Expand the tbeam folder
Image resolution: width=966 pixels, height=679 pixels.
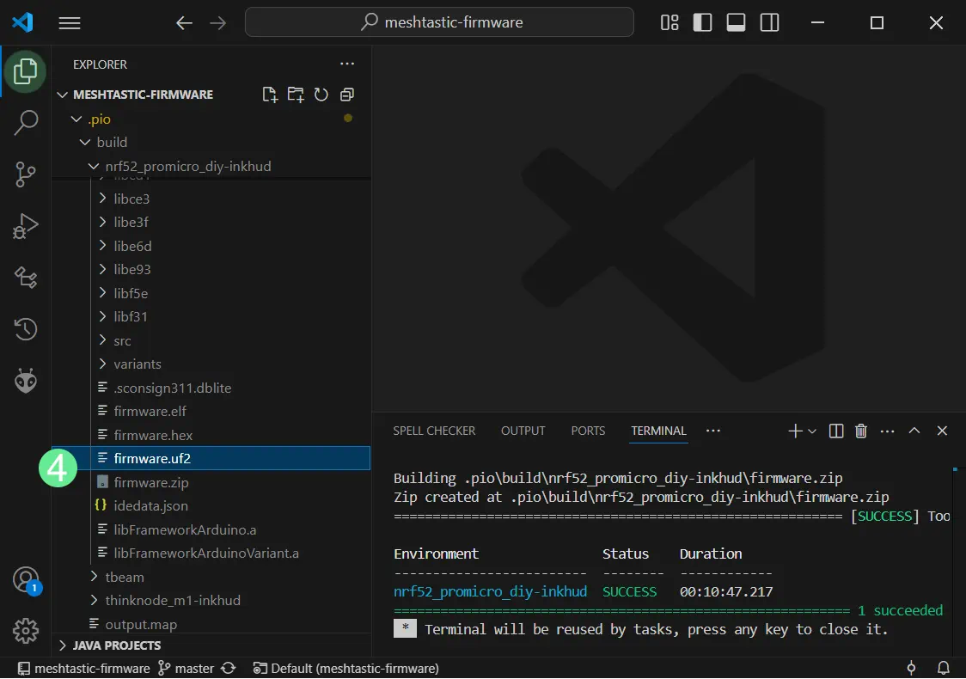click(124, 577)
